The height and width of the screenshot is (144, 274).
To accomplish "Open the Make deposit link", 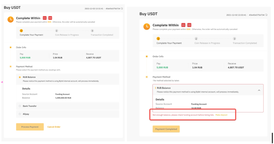I will tap(221, 115).
